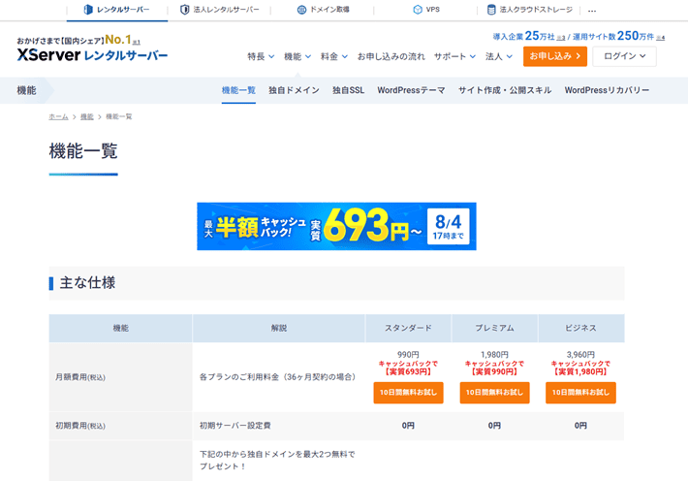The height and width of the screenshot is (481, 688).
Task: Expand the 特長 dropdown menu
Action: (x=261, y=56)
